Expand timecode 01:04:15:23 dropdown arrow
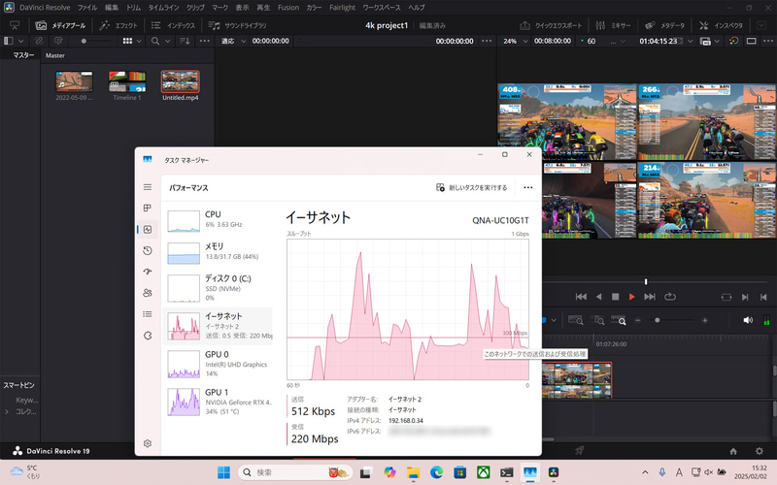The height and width of the screenshot is (485, 777). click(690, 41)
